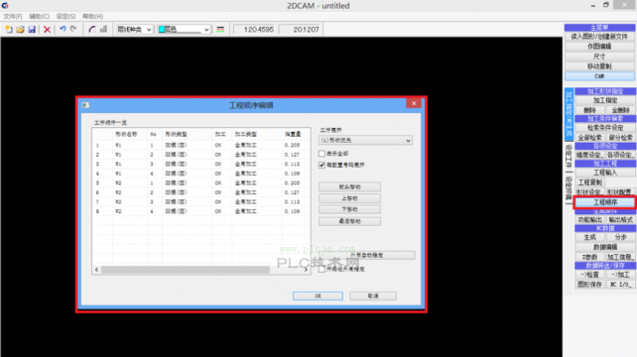Open the line style icon beside color

pyautogui.click(x=220, y=29)
